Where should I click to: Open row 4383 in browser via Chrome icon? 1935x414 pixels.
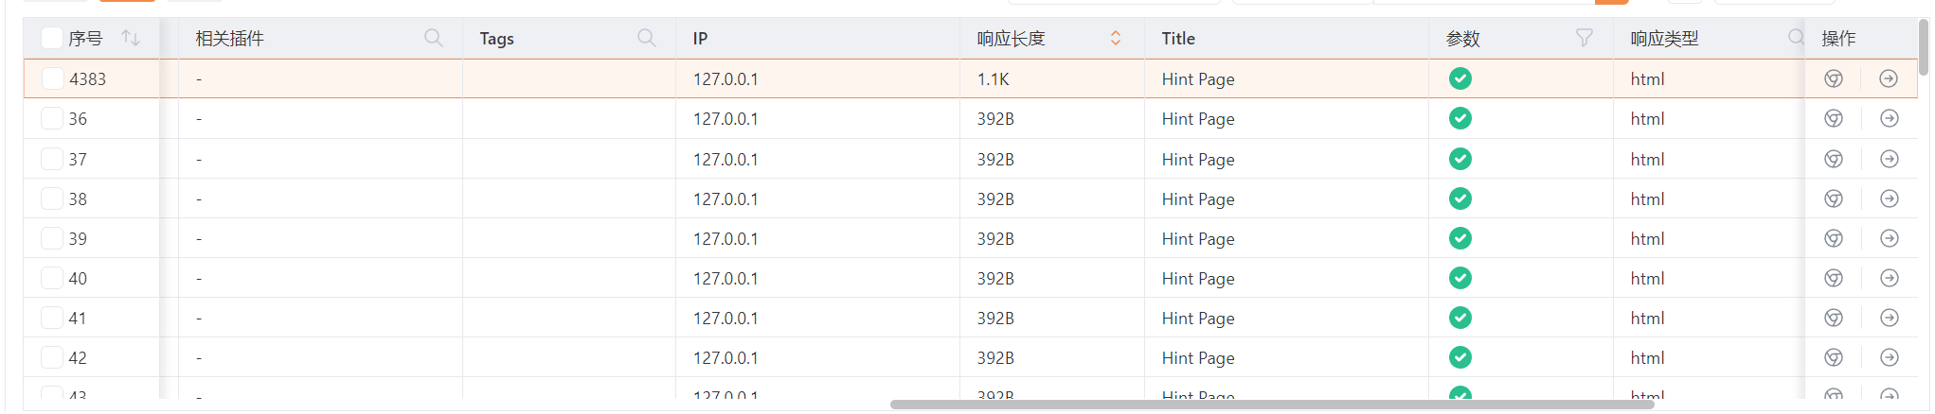(1834, 79)
